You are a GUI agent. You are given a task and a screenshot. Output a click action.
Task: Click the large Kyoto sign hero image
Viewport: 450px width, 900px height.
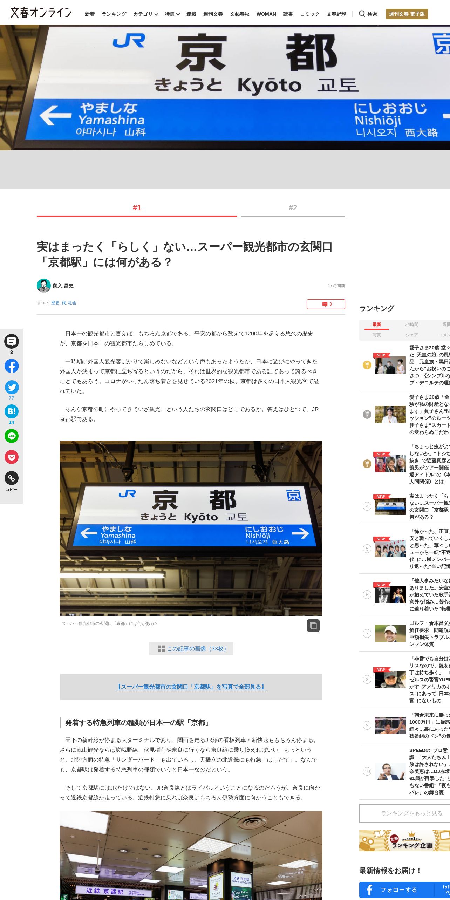225,88
